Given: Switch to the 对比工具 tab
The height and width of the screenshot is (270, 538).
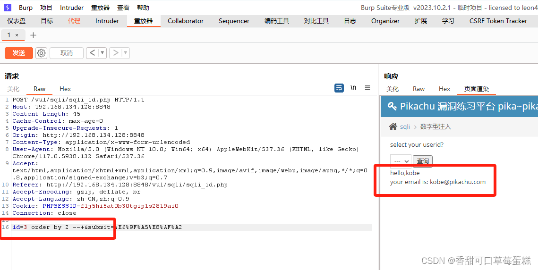Looking at the screenshot, I should coord(316,21).
